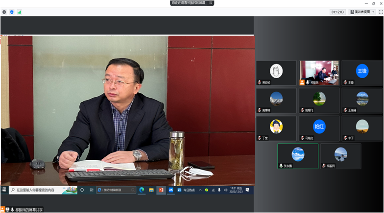This screenshot has width=384, height=213.
Task: Click the screen-sharing notice banner text
Action: (188, 3)
